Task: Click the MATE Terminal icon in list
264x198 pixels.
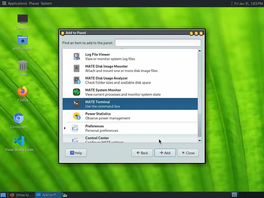Action: pyautogui.click(x=77, y=104)
